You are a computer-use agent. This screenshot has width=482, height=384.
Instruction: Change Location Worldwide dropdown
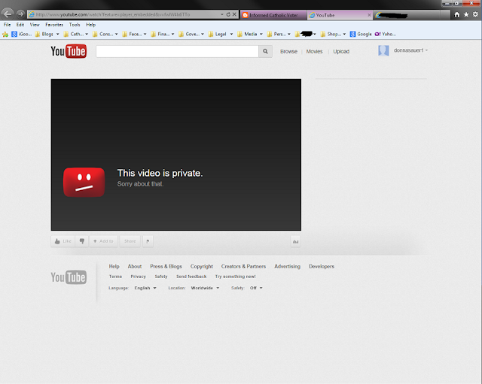[205, 288]
